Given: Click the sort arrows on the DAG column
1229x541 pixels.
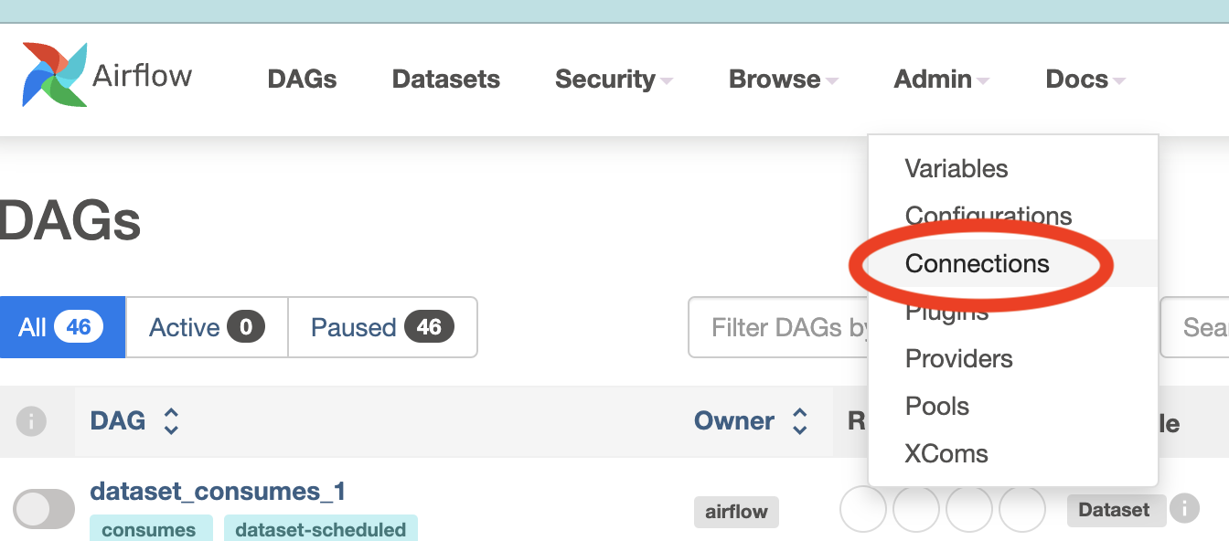Looking at the screenshot, I should coord(171,421).
